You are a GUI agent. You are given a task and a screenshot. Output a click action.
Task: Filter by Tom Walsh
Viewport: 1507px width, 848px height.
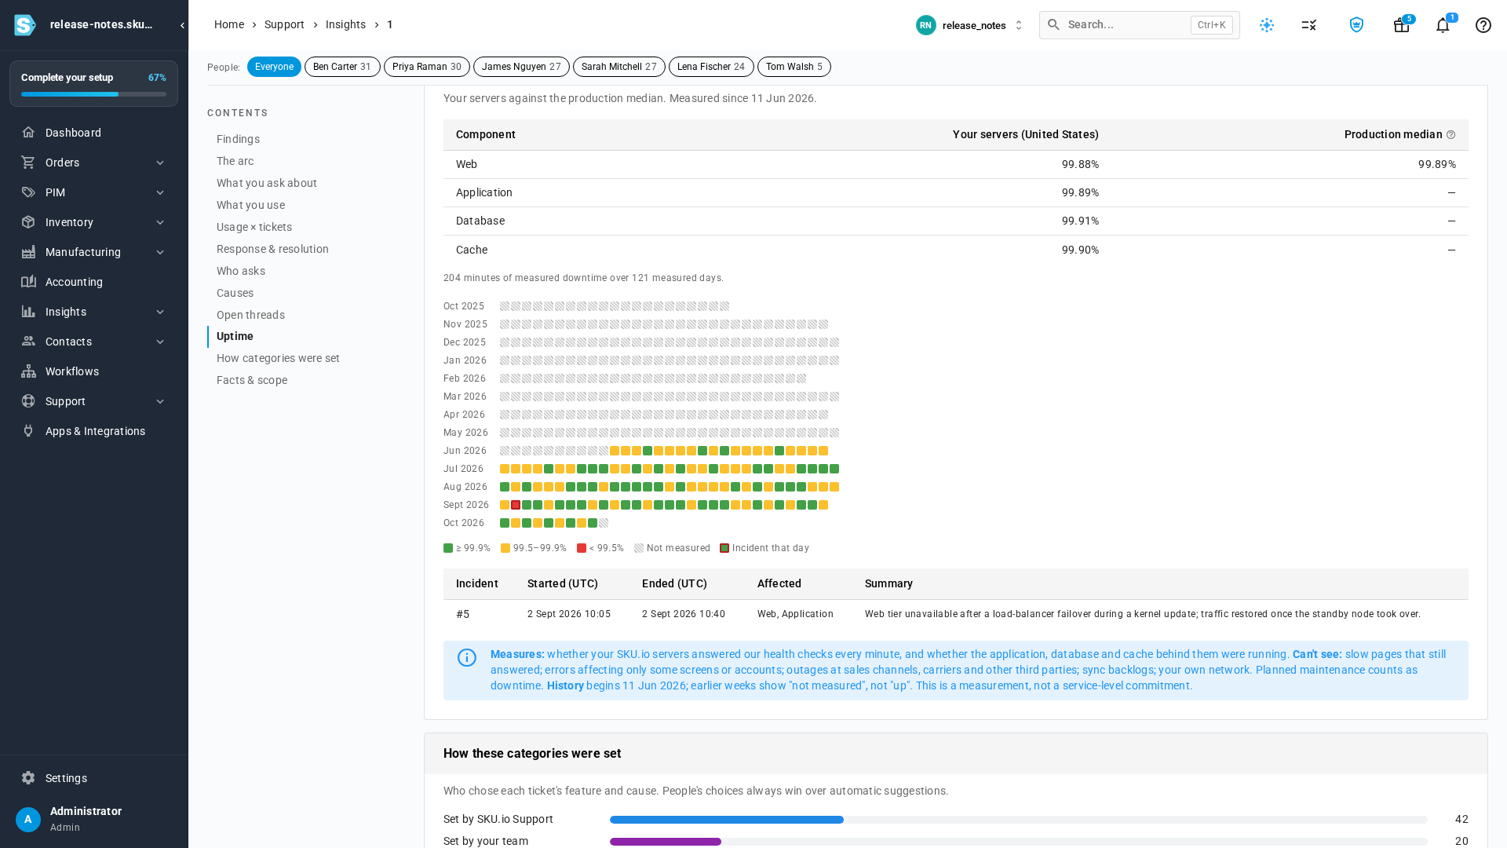click(x=794, y=67)
